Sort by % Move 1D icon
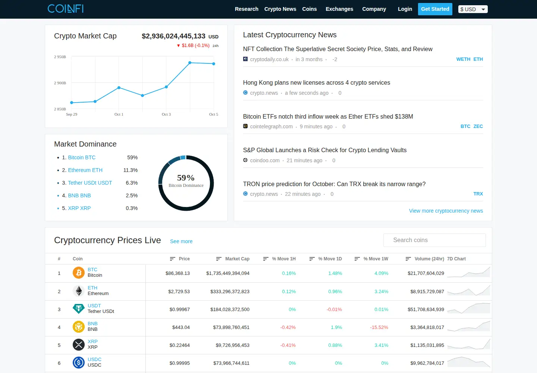 point(312,259)
